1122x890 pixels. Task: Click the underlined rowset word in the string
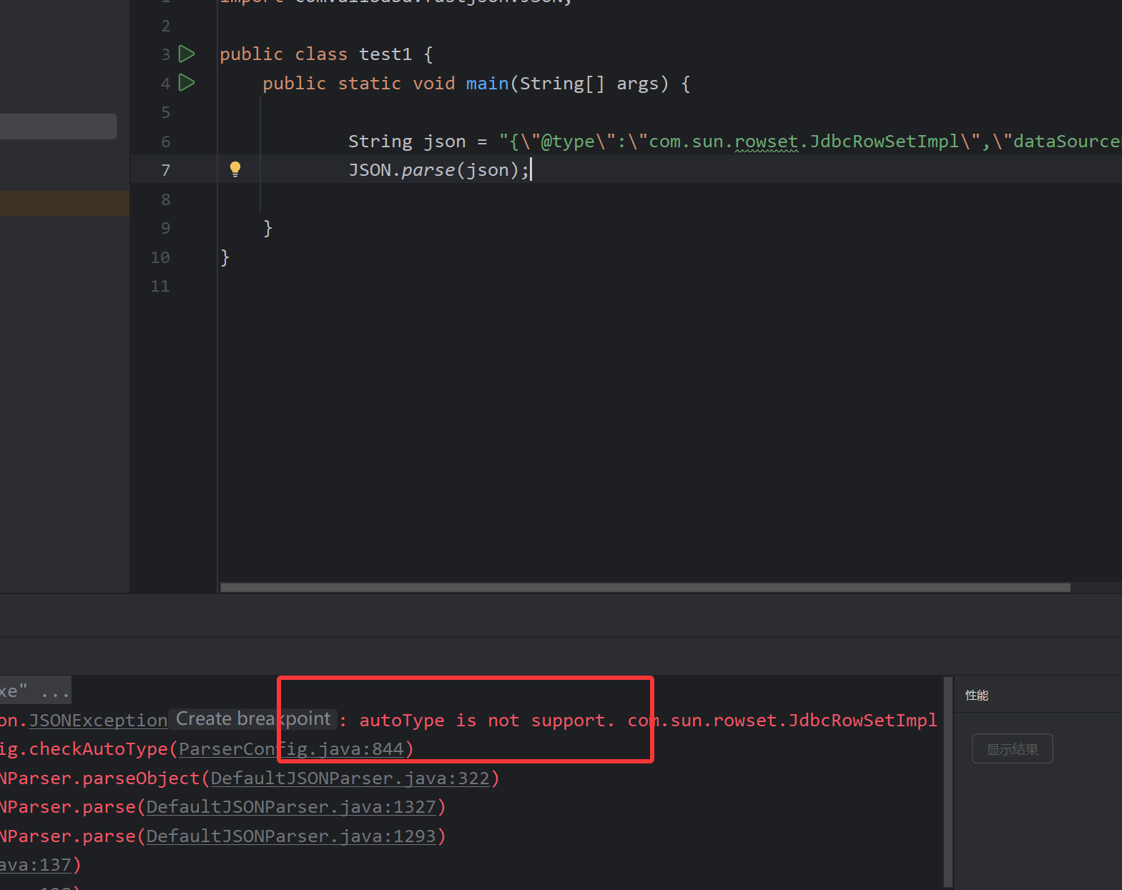click(x=766, y=142)
